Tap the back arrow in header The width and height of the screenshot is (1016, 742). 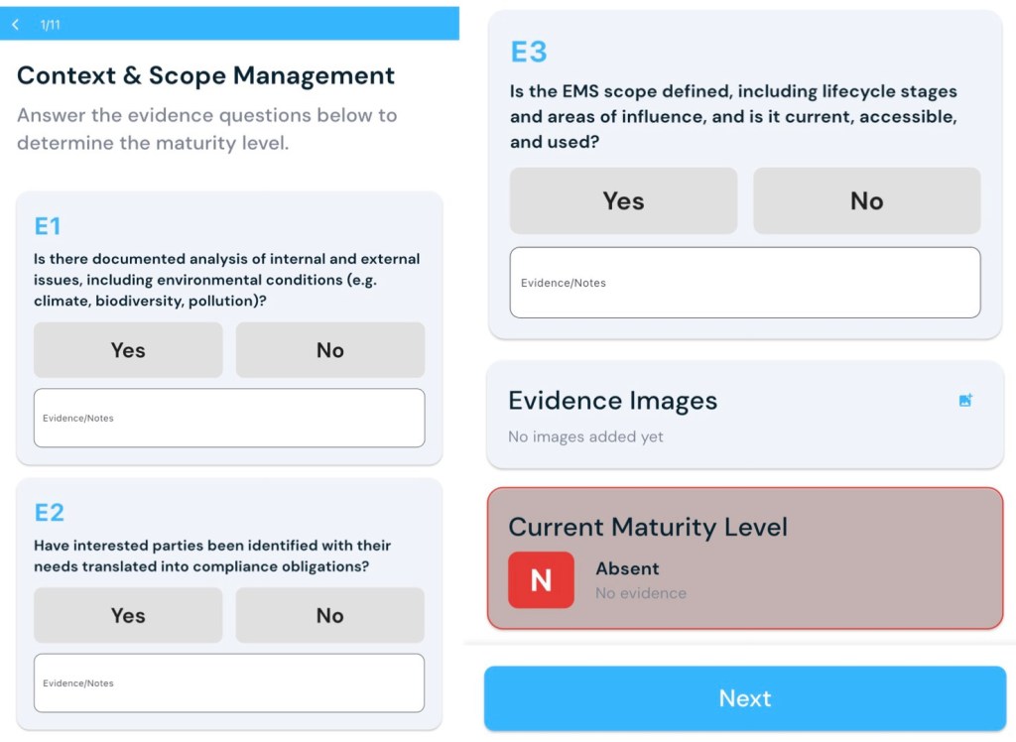tap(16, 25)
